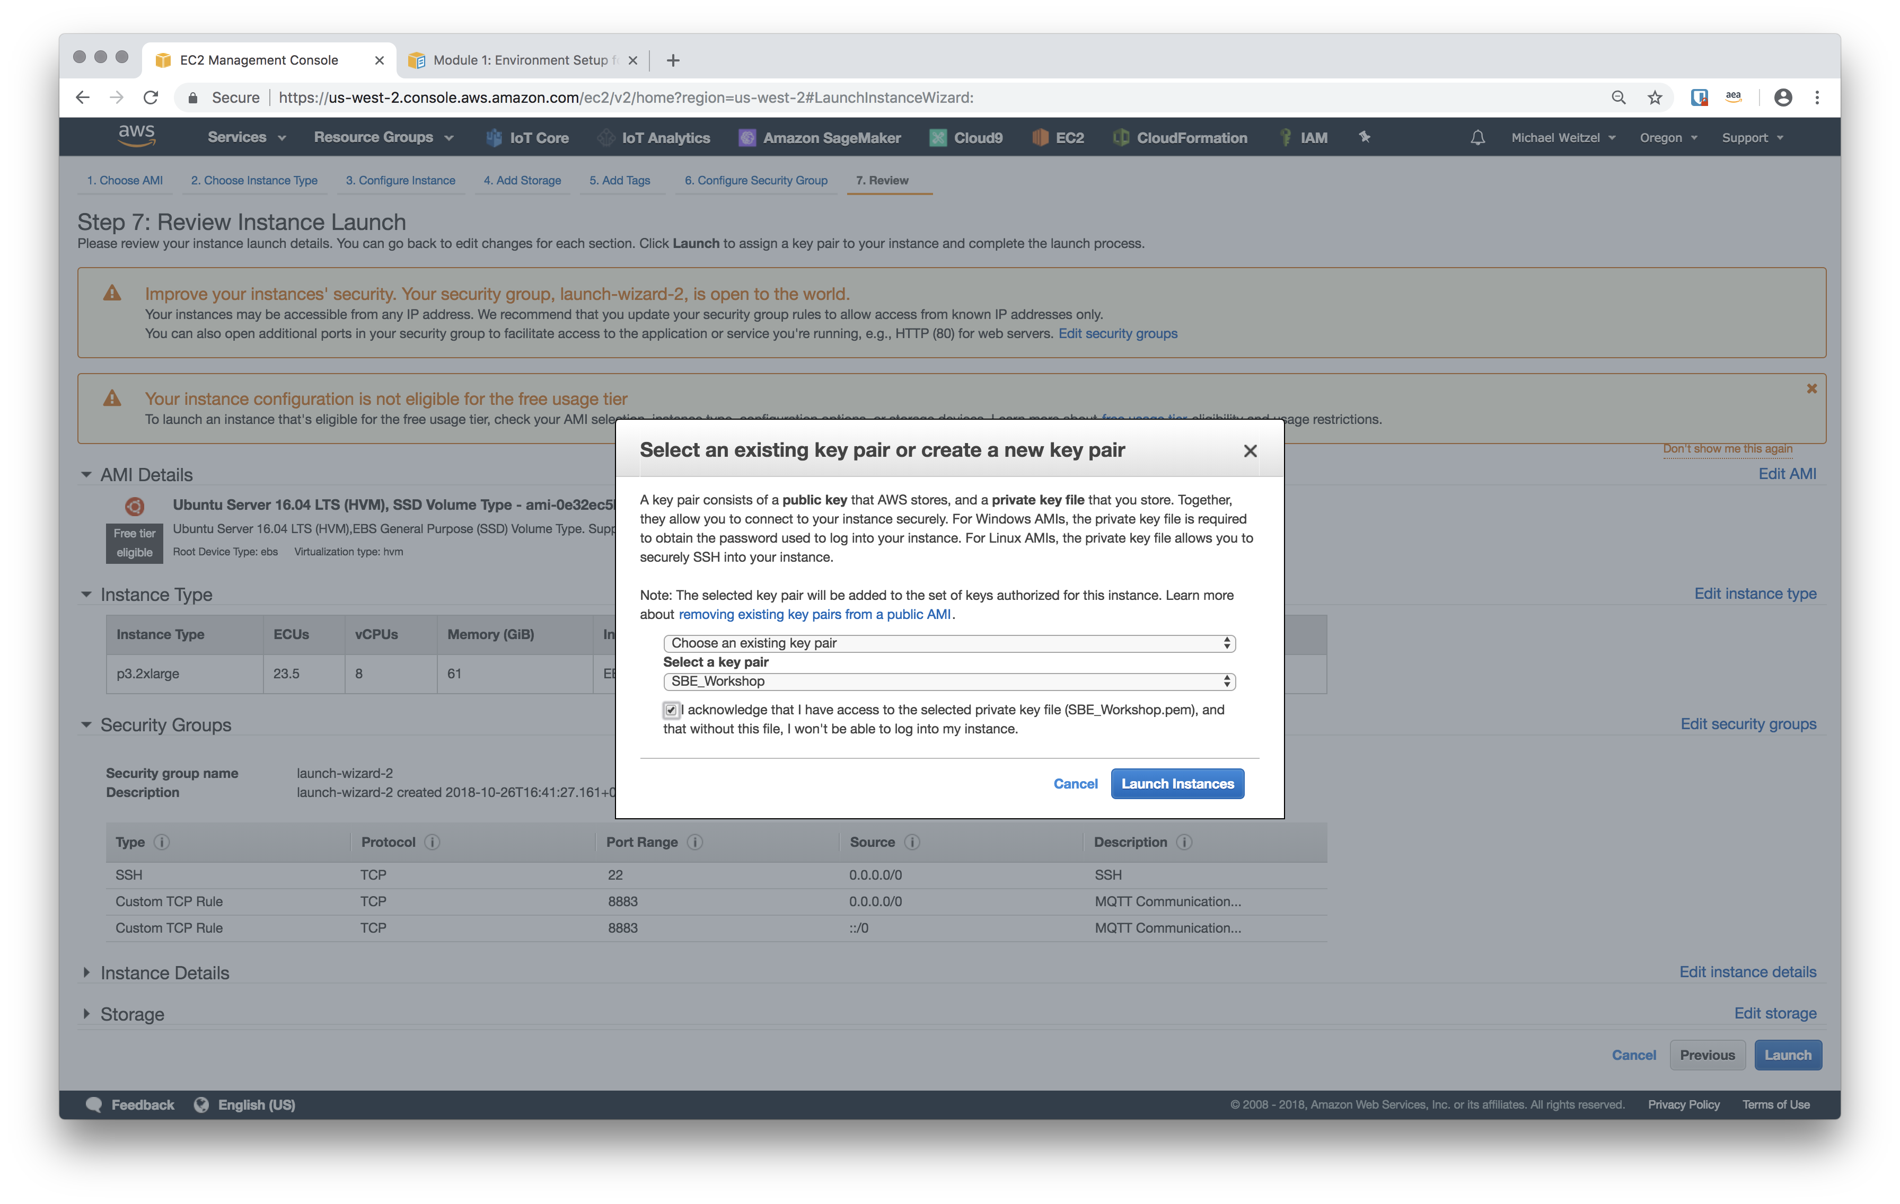The height and width of the screenshot is (1204, 1900).
Task: Collapse the AMI Details section
Action: [86, 474]
